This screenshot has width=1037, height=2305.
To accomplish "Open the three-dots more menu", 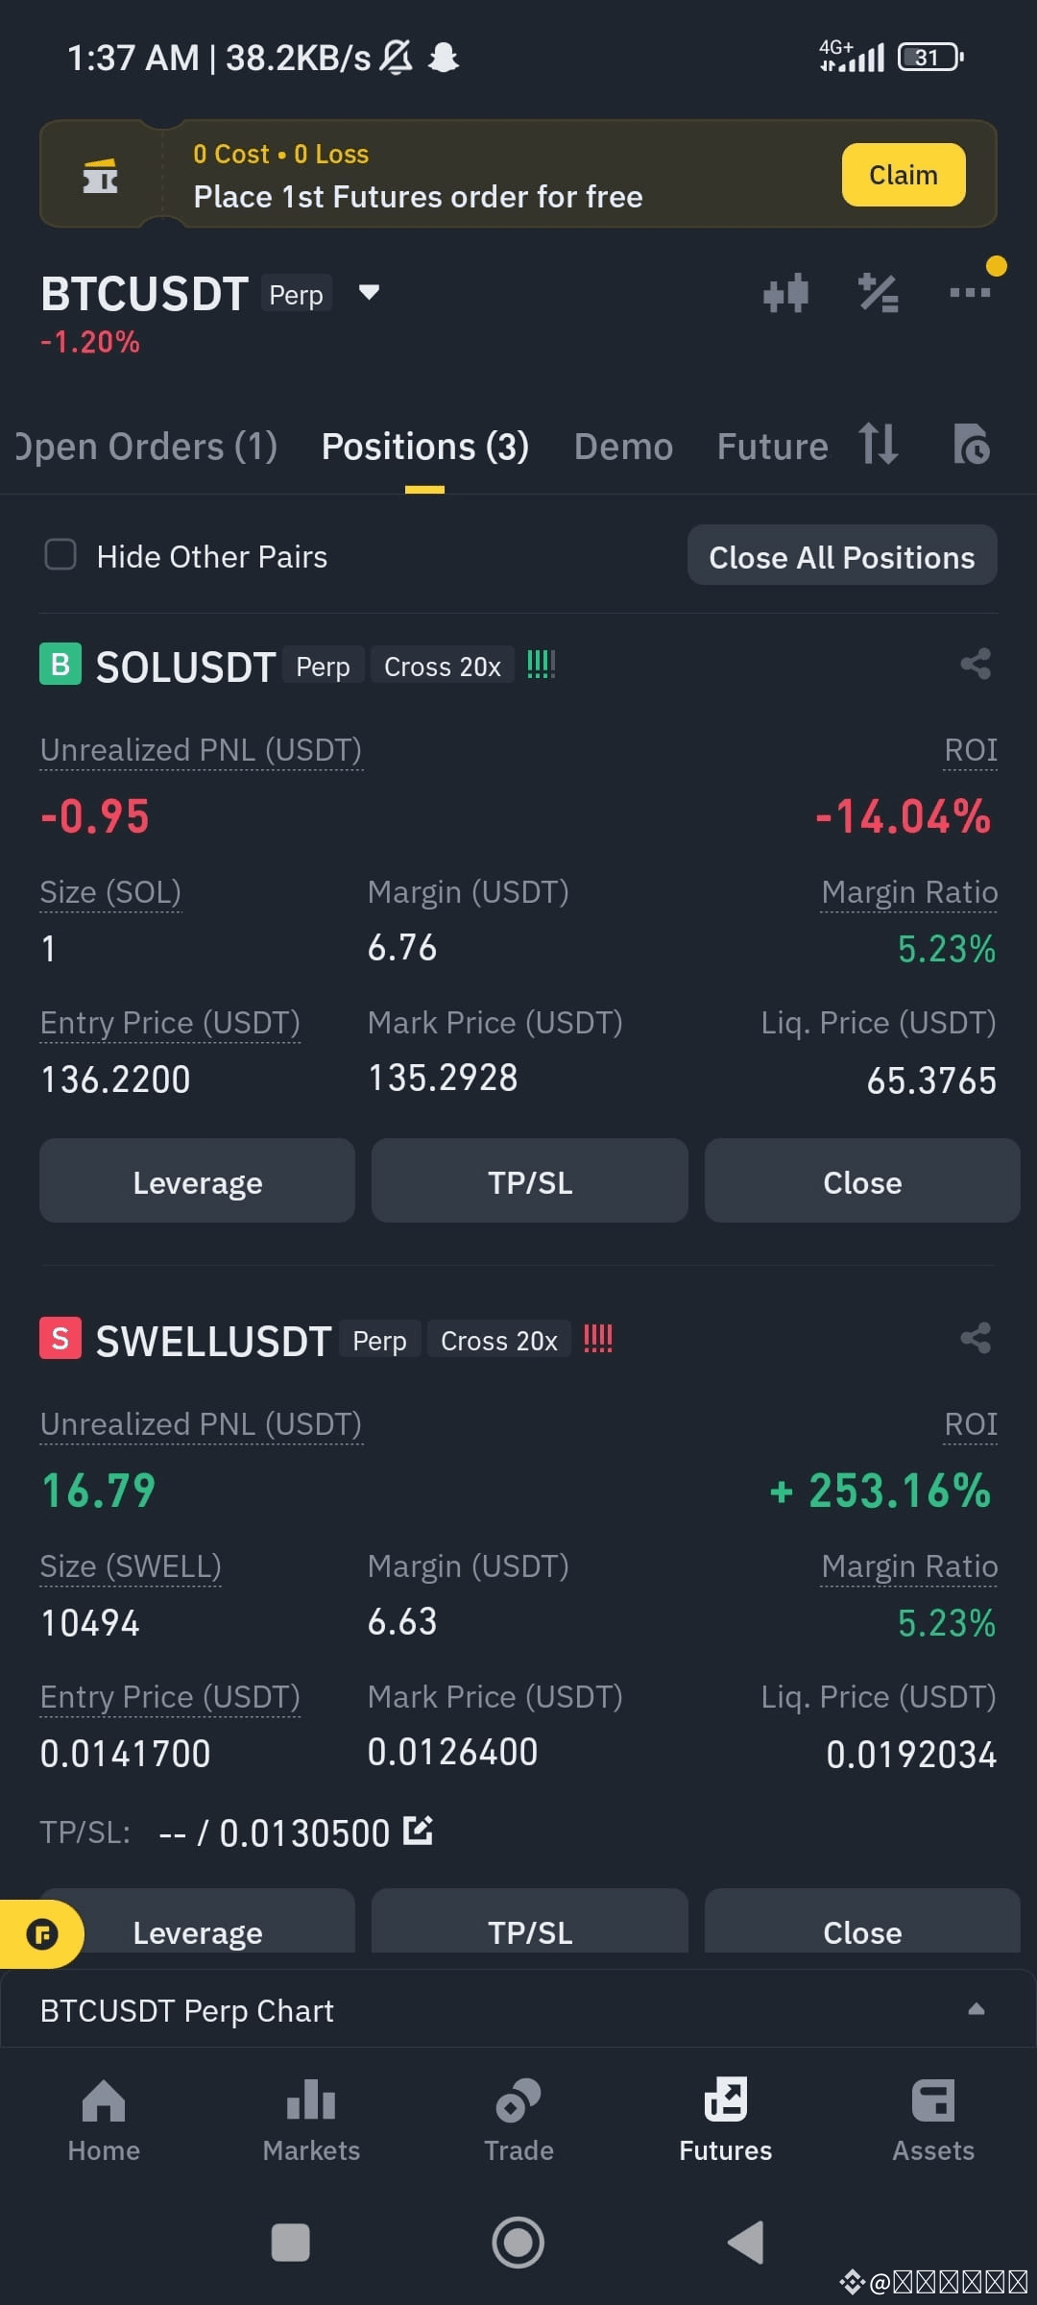I will coord(970,292).
